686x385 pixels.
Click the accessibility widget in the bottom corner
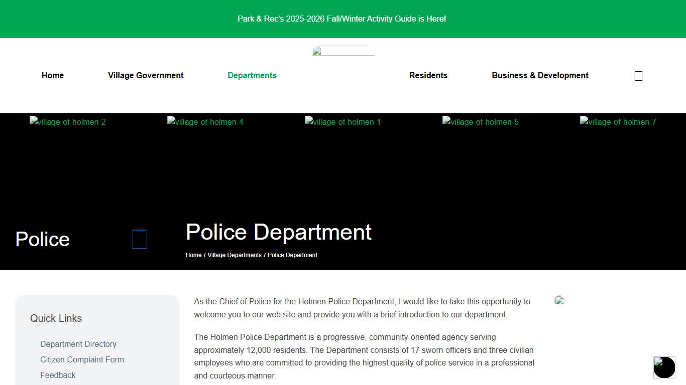tap(664, 367)
